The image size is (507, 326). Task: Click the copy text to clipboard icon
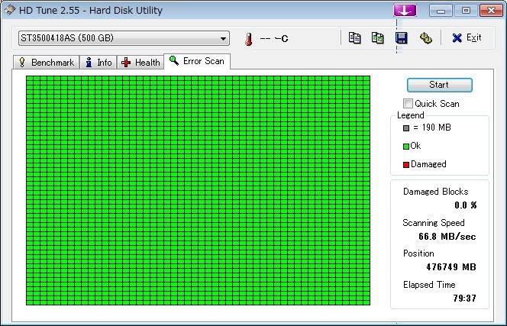point(354,38)
